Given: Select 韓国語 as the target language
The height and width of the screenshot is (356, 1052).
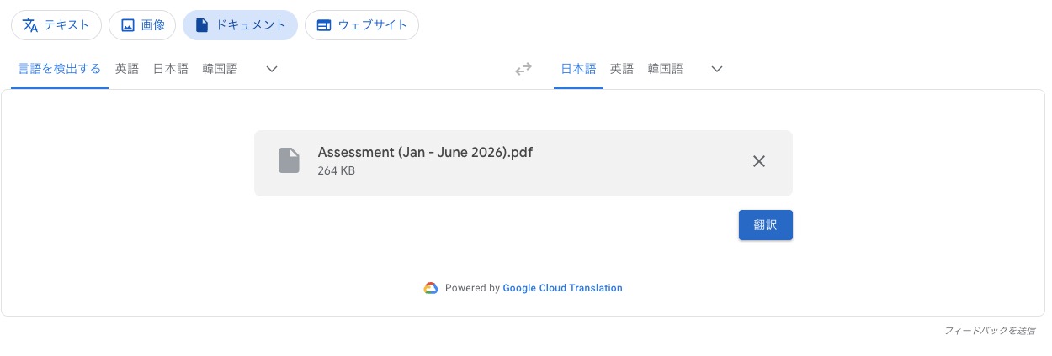Looking at the screenshot, I should (x=665, y=70).
